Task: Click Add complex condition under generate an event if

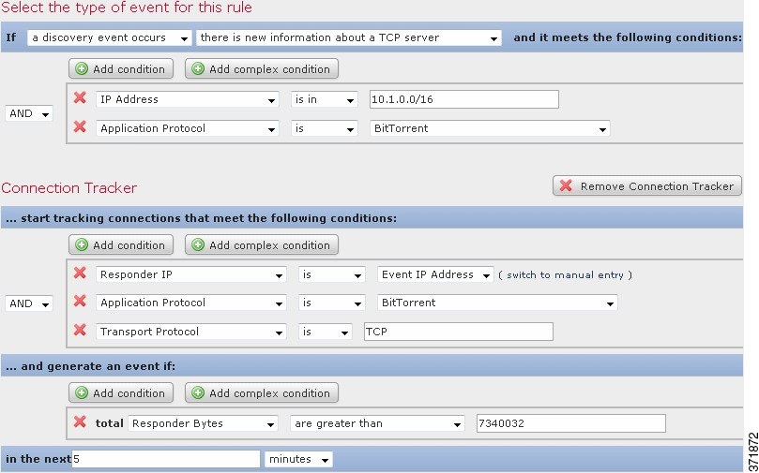Action: [262, 392]
